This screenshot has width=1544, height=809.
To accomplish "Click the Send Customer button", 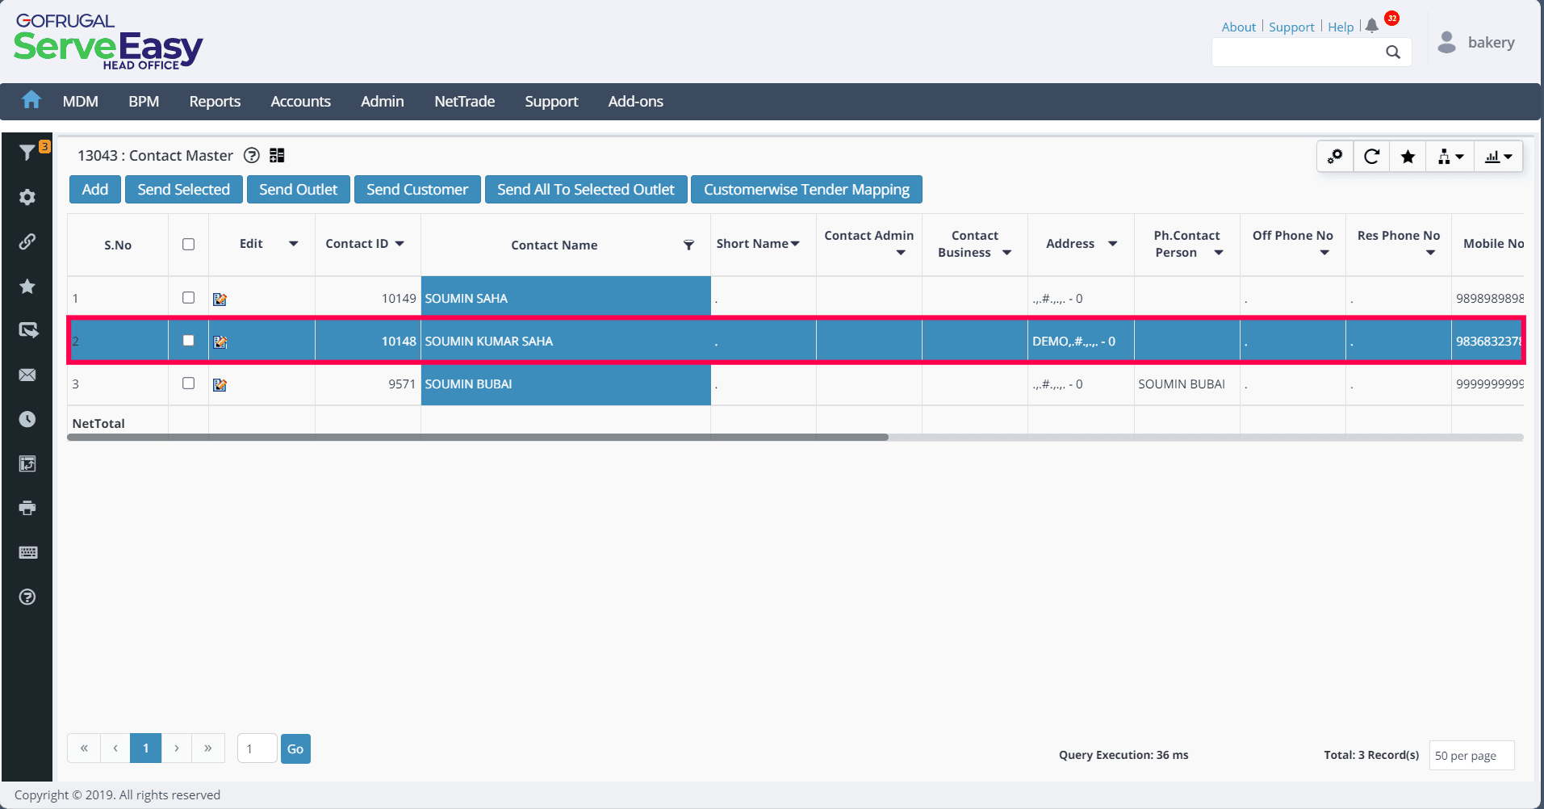I will click(417, 190).
